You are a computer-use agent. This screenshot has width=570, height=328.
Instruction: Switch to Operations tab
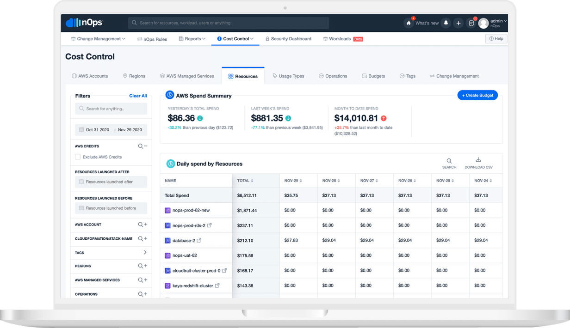pos(333,76)
